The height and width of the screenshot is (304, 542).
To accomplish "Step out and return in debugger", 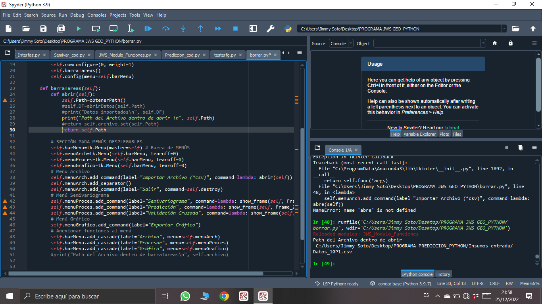I will [x=201, y=28].
